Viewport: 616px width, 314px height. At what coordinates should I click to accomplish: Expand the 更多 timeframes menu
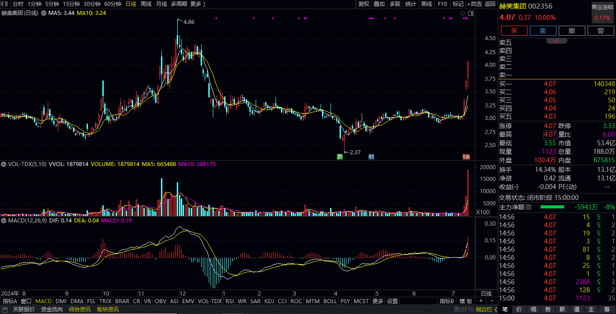(198, 4)
